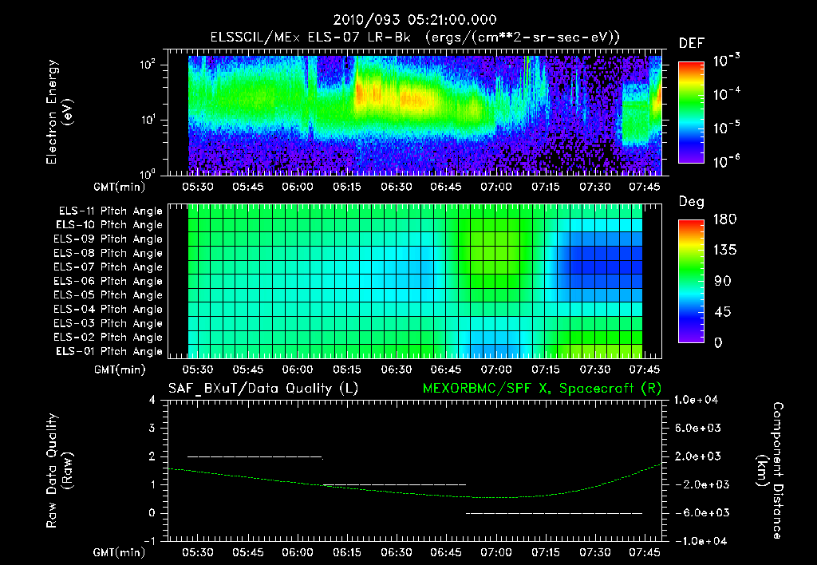Click the GMT(min) label under the pitch angle panel
Image resolution: width=817 pixels, height=565 pixels.
(x=120, y=370)
